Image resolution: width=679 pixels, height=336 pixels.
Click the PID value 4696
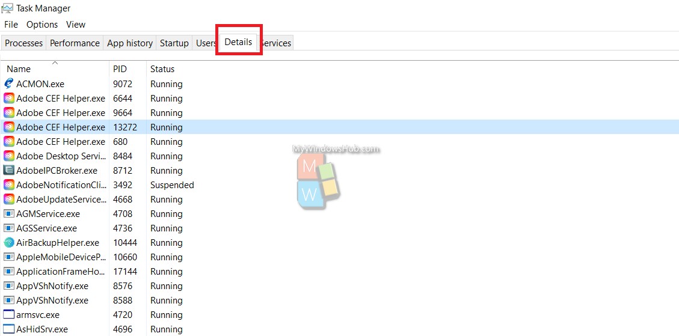point(123,329)
